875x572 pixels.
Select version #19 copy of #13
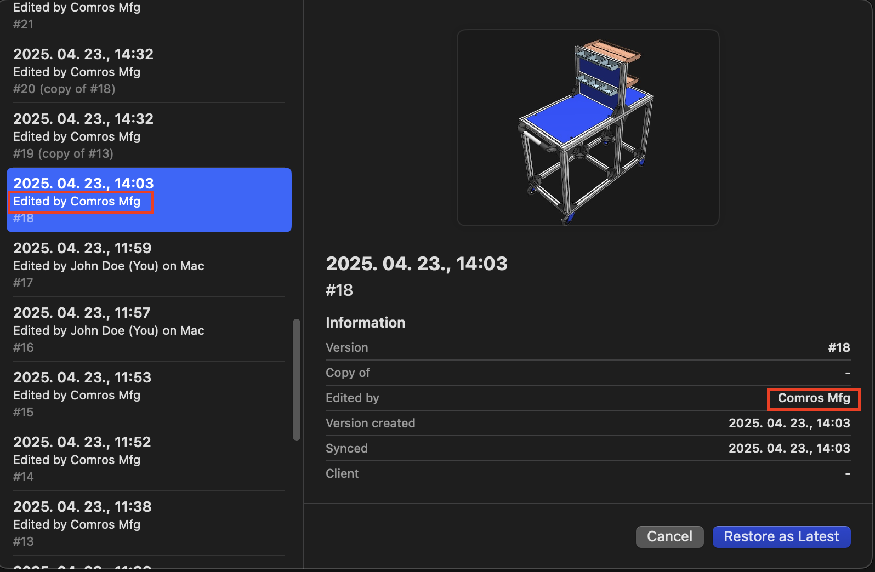coord(149,135)
